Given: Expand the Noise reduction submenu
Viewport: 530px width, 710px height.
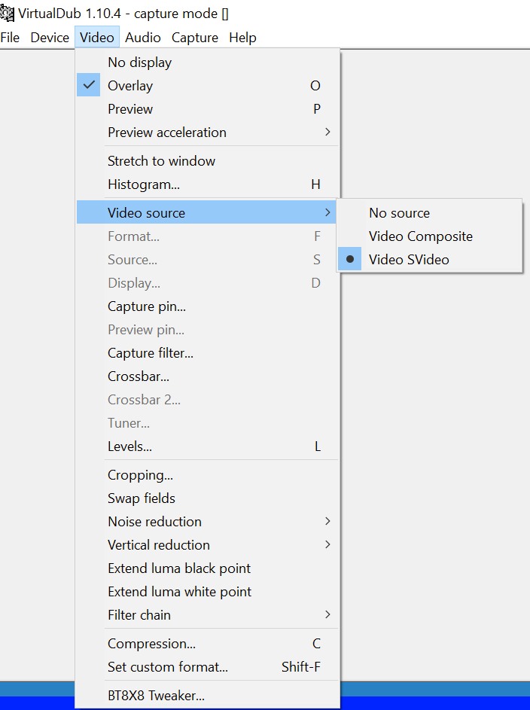Looking at the screenshot, I should [154, 522].
